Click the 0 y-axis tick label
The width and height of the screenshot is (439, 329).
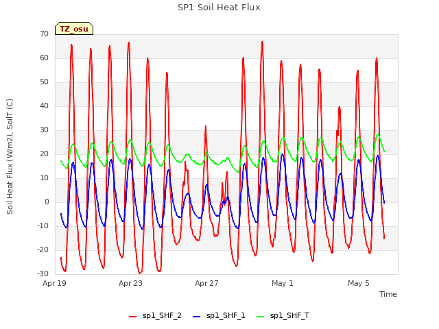tap(47, 202)
